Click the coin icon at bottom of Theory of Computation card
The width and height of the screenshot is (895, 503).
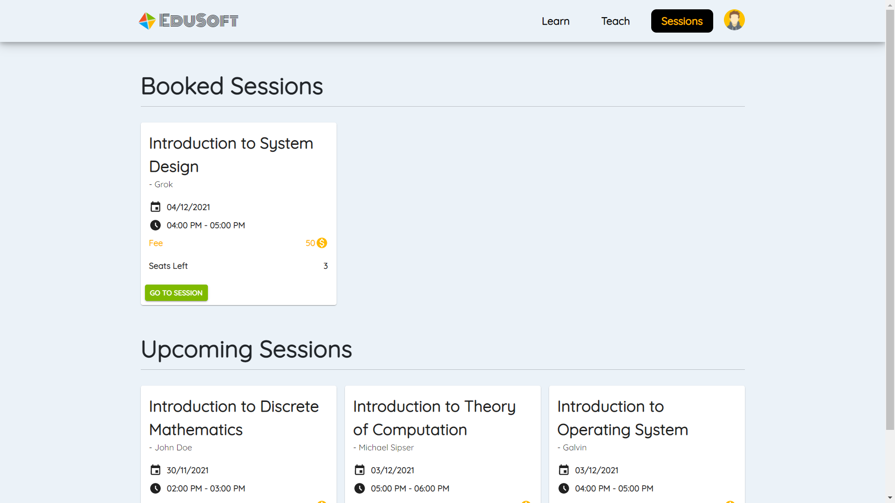tap(526, 502)
